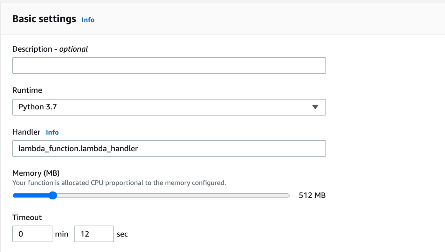This screenshot has width=445, height=252.
Task: Focus the Timeout minutes input box
Action: (32, 234)
